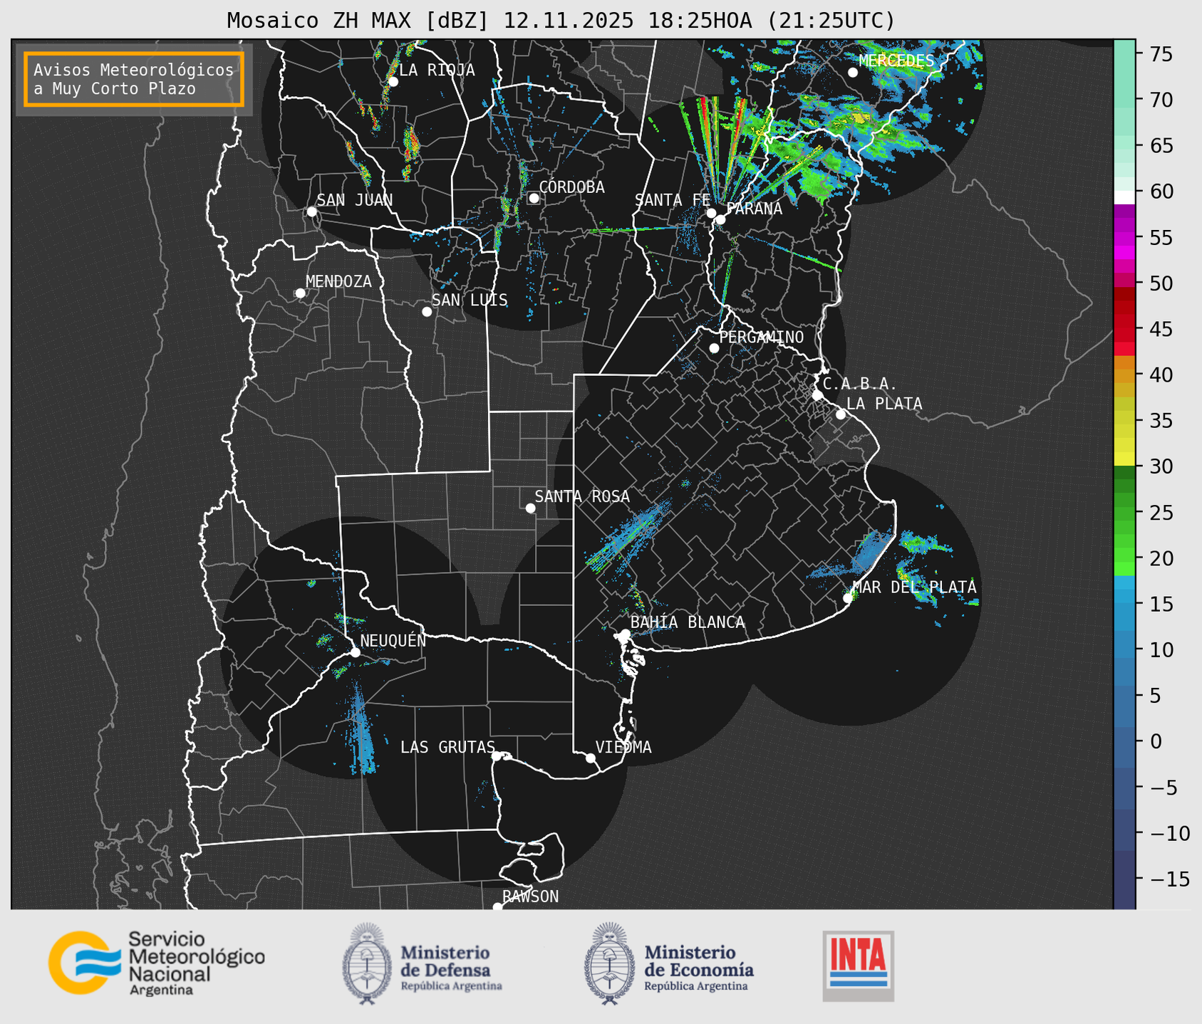Click the red INTA logo
Viewport: 1202px width, 1024px height.
click(858, 965)
